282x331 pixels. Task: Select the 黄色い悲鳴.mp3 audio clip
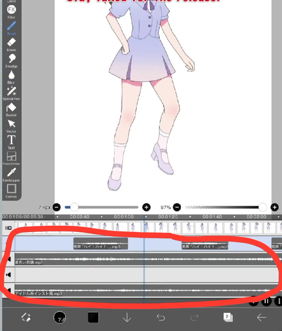tap(148, 259)
